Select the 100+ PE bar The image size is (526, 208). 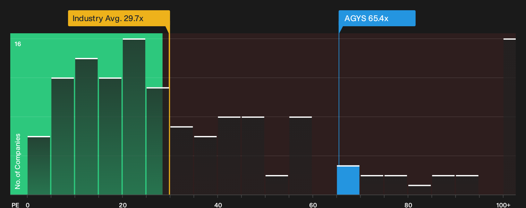510,117
